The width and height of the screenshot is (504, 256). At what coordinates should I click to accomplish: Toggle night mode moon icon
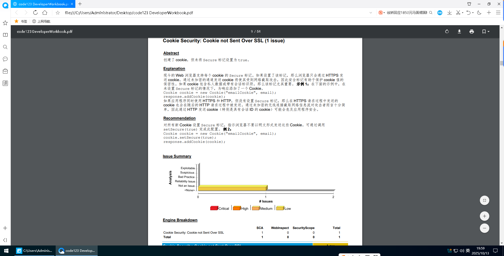(479, 13)
